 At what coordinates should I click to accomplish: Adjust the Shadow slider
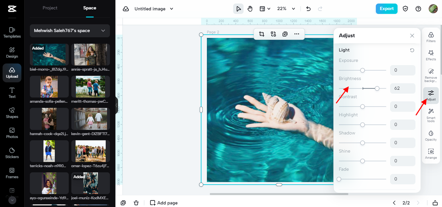coord(362,143)
